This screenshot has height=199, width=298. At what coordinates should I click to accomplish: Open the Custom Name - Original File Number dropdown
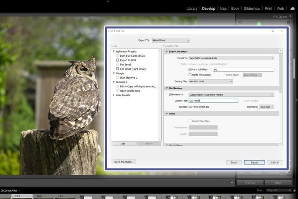[x=231, y=94]
